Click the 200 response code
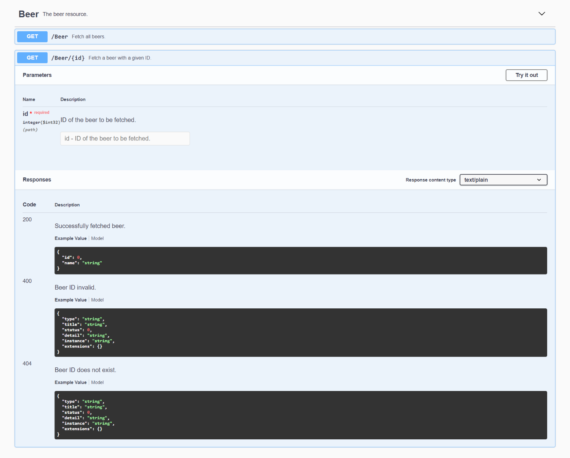 click(x=27, y=219)
